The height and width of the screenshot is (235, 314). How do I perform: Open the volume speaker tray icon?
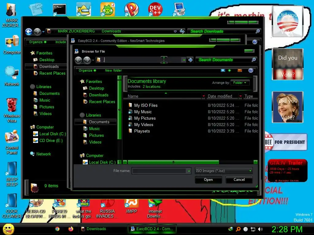260,229
